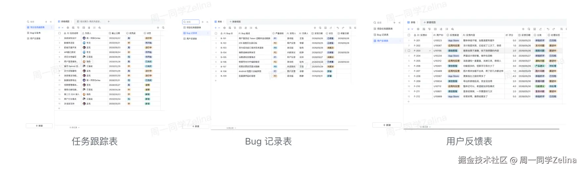Image resolution: width=582 pixels, height=170 pixels.
Task: Tick the header select-all checkbox in Bug record table
Action: tap(216, 33)
